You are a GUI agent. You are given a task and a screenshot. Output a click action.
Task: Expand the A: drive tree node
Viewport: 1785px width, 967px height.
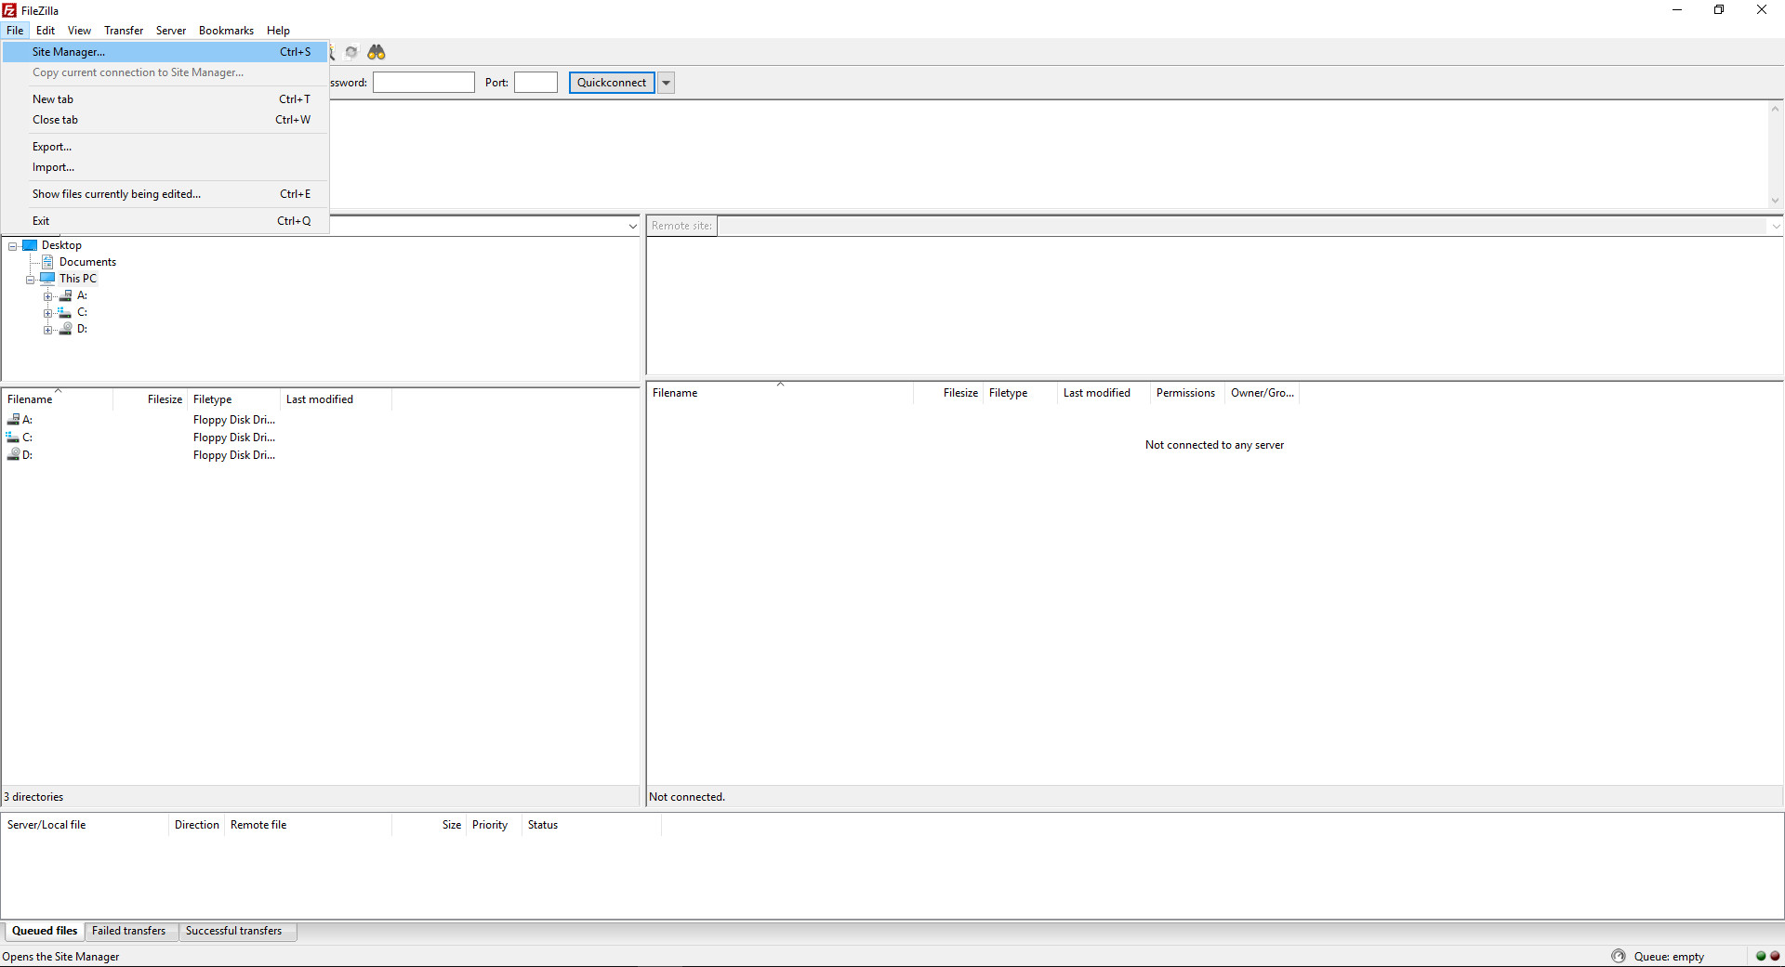pyautogui.click(x=48, y=296)
